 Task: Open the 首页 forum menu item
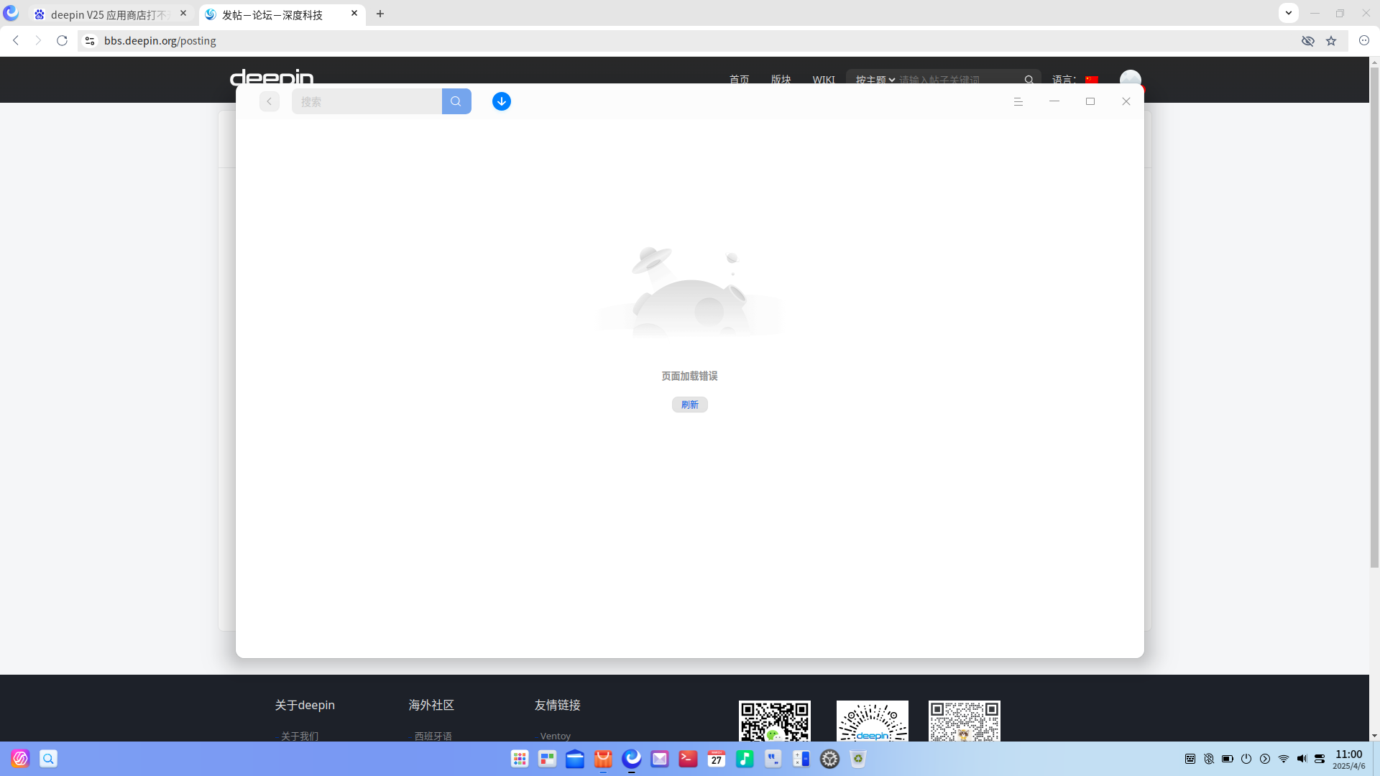click(x=739, y=80)
